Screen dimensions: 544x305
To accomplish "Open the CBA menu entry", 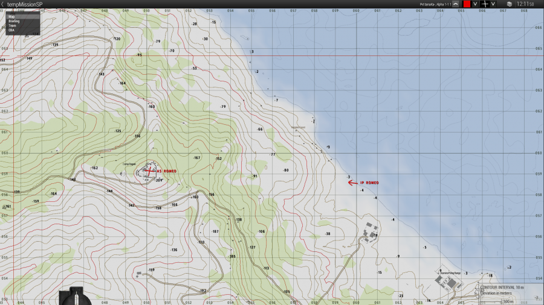I will click(11, 30).
